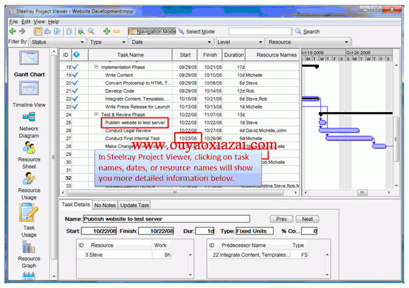Click the Task Name column header
This screenshot has width=409, height=288.
coord(130,55)
